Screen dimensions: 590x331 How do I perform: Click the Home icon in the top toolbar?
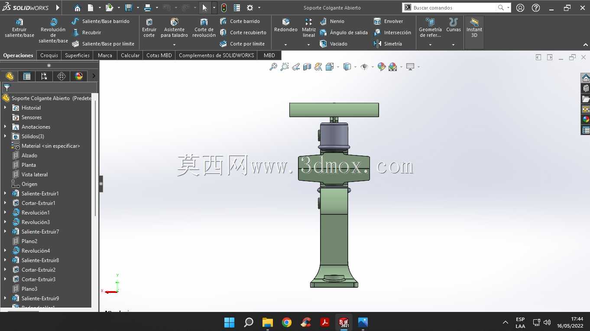pos(77,8)
